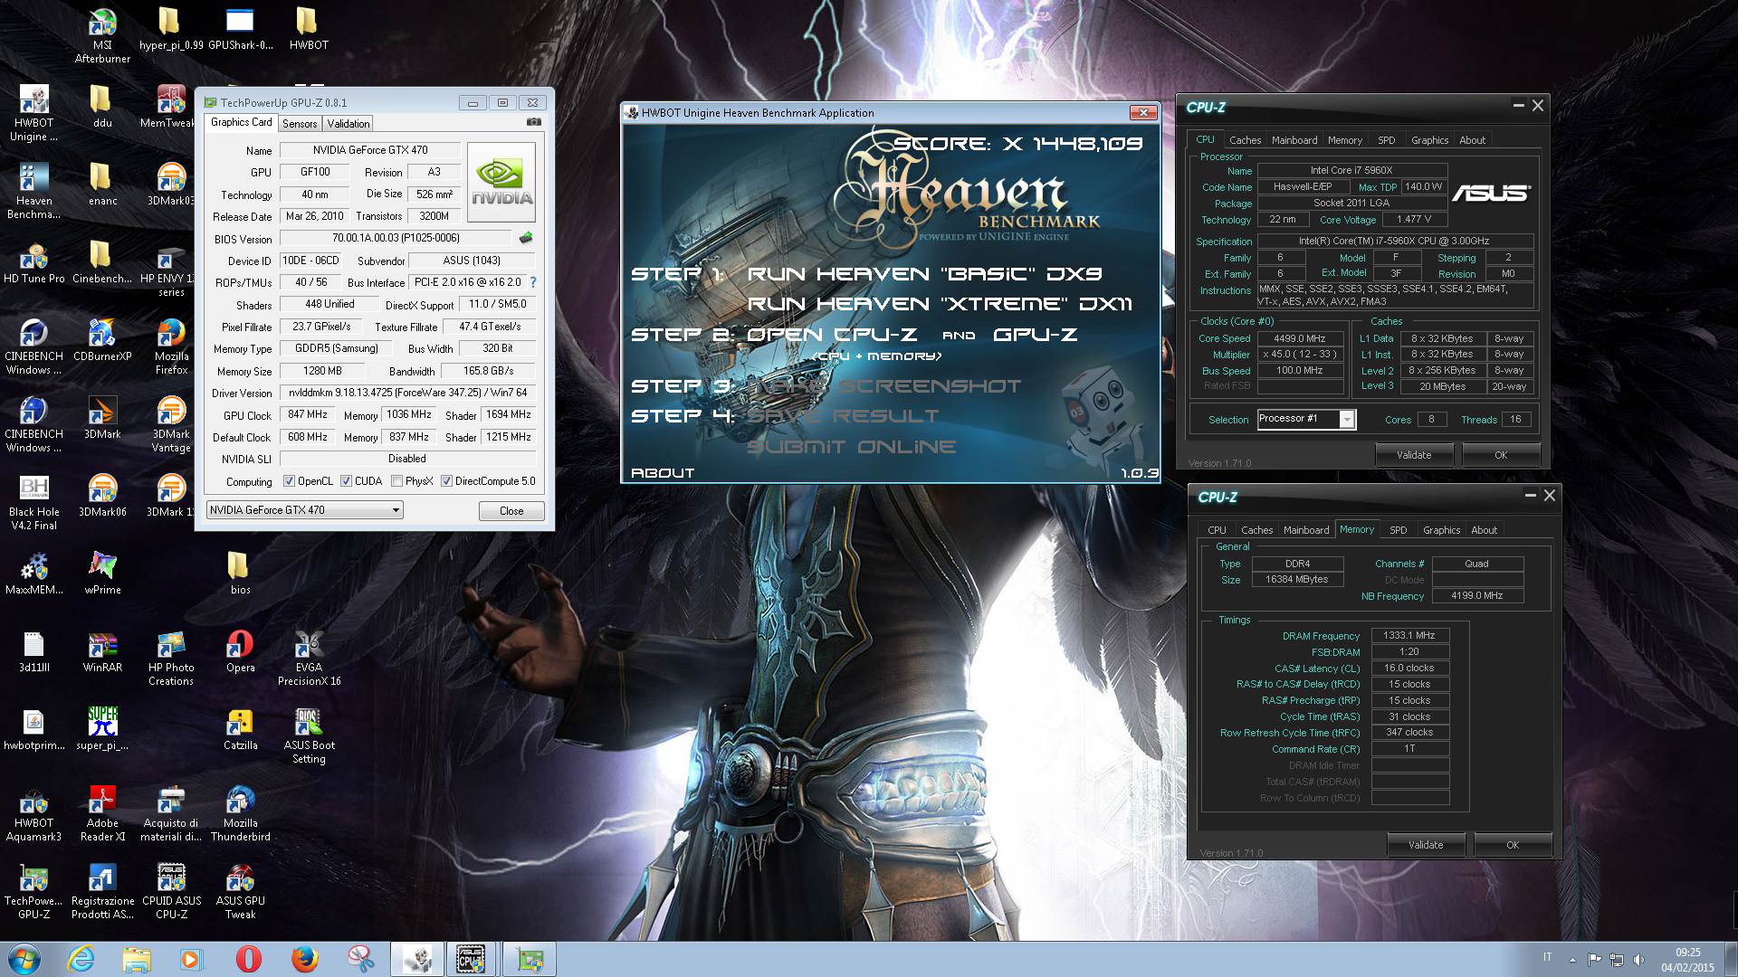Click ABOUT in Heaven benchmark window
Screen dimensions: 1738x977
point(663,473)
